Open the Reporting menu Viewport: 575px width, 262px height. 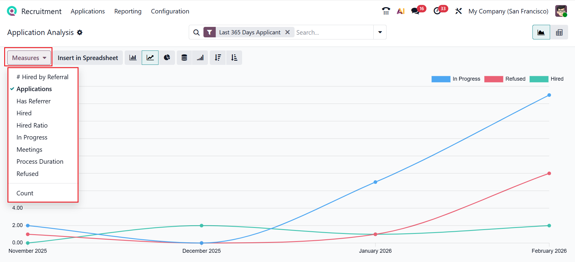128,11
